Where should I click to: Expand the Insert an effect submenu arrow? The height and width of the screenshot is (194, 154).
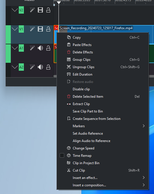point(143,178)
